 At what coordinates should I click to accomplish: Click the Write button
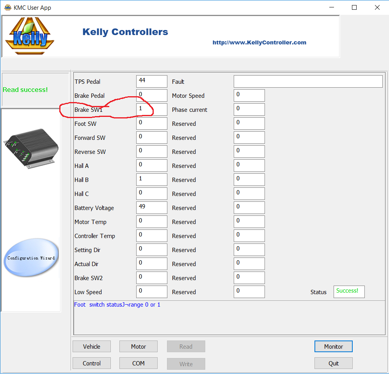click(186, 364)
